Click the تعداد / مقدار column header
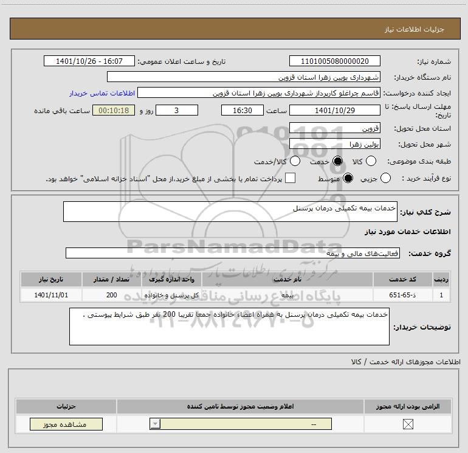Screen dimensions: 468x453 tap(112, 279)
